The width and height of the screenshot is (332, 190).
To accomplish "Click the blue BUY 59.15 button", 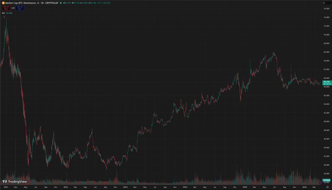I will click(x=20, y=8).
